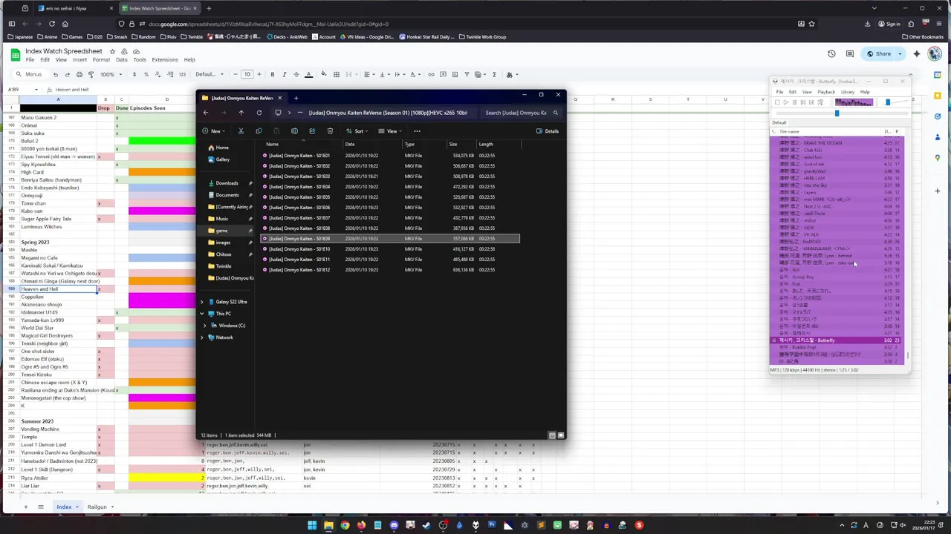This screenshot has height=534, width=951.
Task: Open Playback menu in foobar2000
Action: coord(825,92)
